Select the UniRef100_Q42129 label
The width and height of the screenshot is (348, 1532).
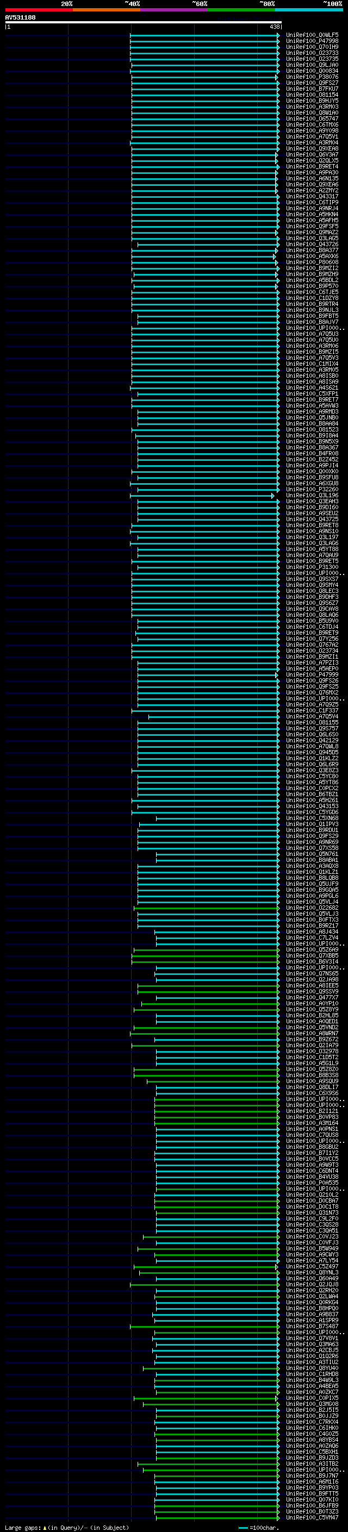312,740
